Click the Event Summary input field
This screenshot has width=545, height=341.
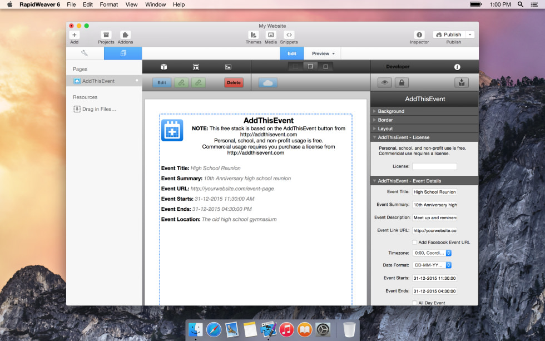[x=434, y=205]
